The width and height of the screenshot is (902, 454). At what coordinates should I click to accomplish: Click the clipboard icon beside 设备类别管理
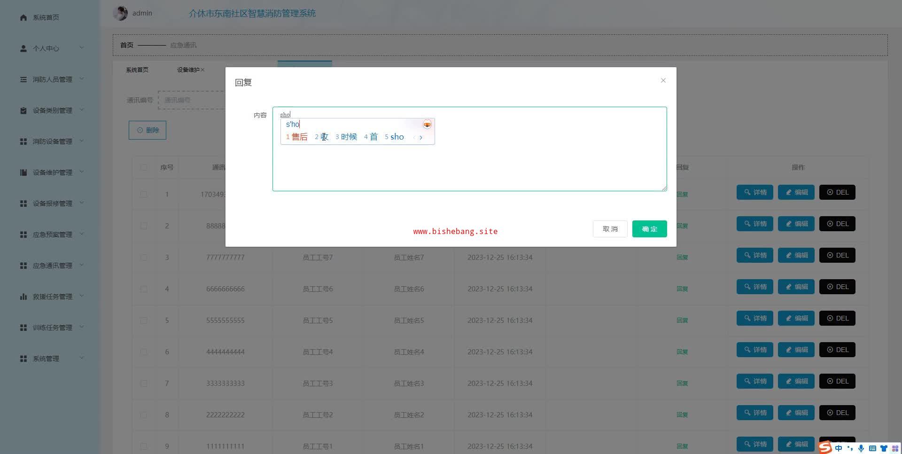tap(23, 110)
